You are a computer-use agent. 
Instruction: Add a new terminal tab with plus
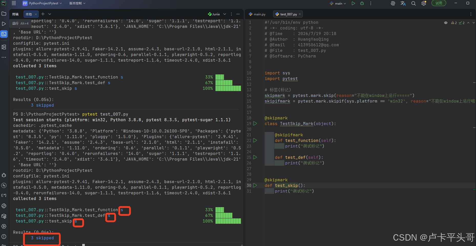pyautogui.click(x=43, y=14)
